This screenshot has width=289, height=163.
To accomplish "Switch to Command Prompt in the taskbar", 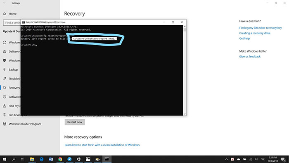I will [107, 159].
